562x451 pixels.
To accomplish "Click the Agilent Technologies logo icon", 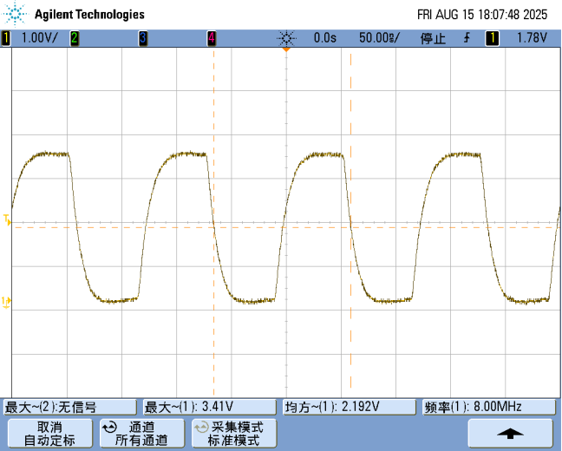I will point(17,14).
